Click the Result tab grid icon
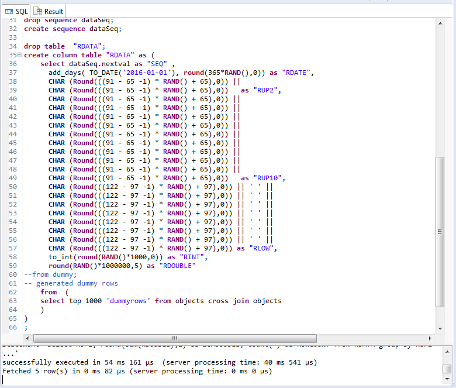The image size is (456, 388). tap(38, 11)
